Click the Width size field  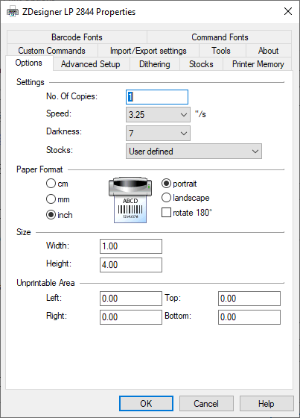131,246
